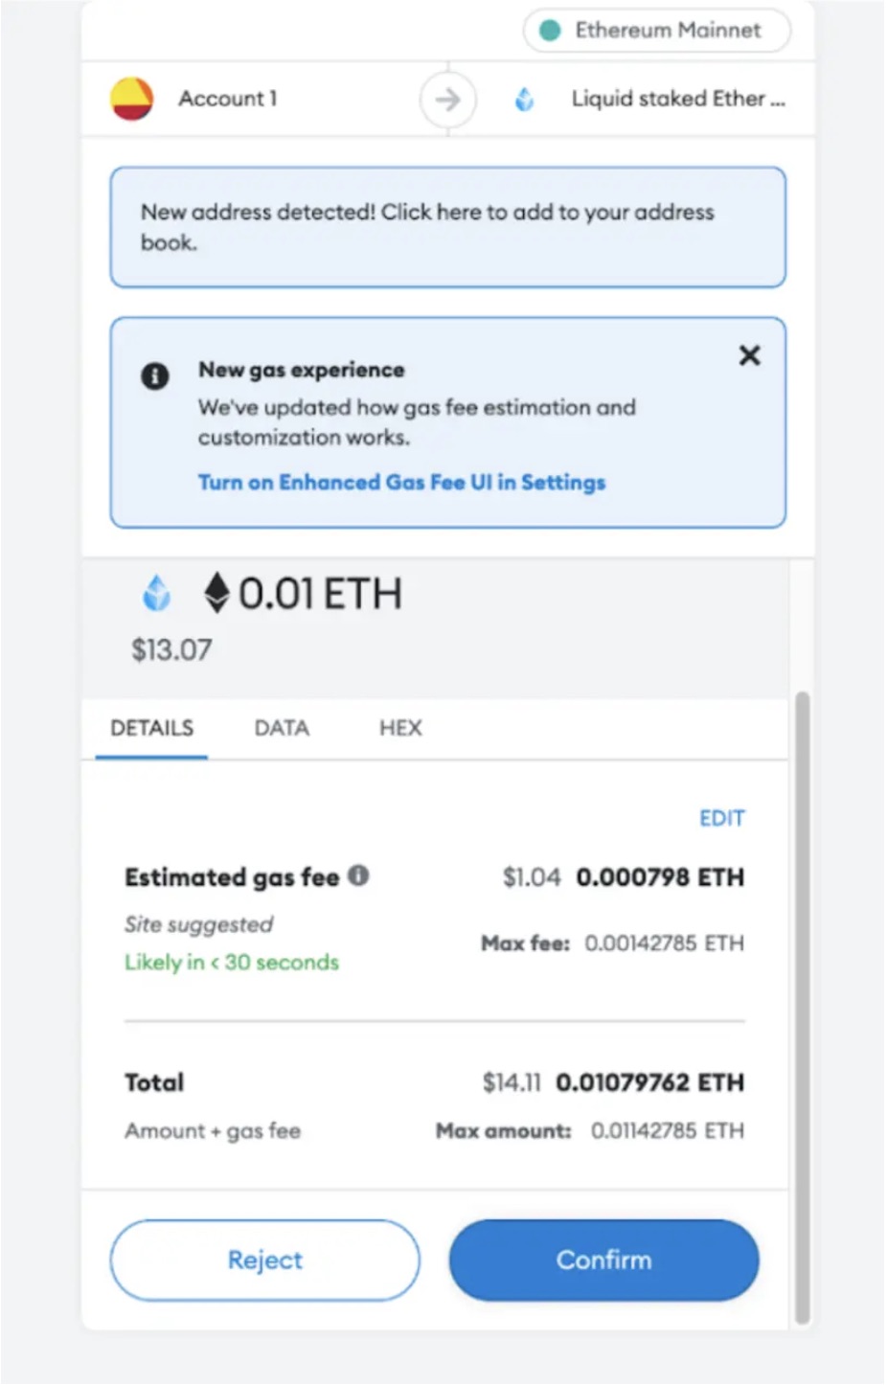Switch to the HEX tab
The height and width of the screenshot is (1385, 887).
click(x=398, y=728)
